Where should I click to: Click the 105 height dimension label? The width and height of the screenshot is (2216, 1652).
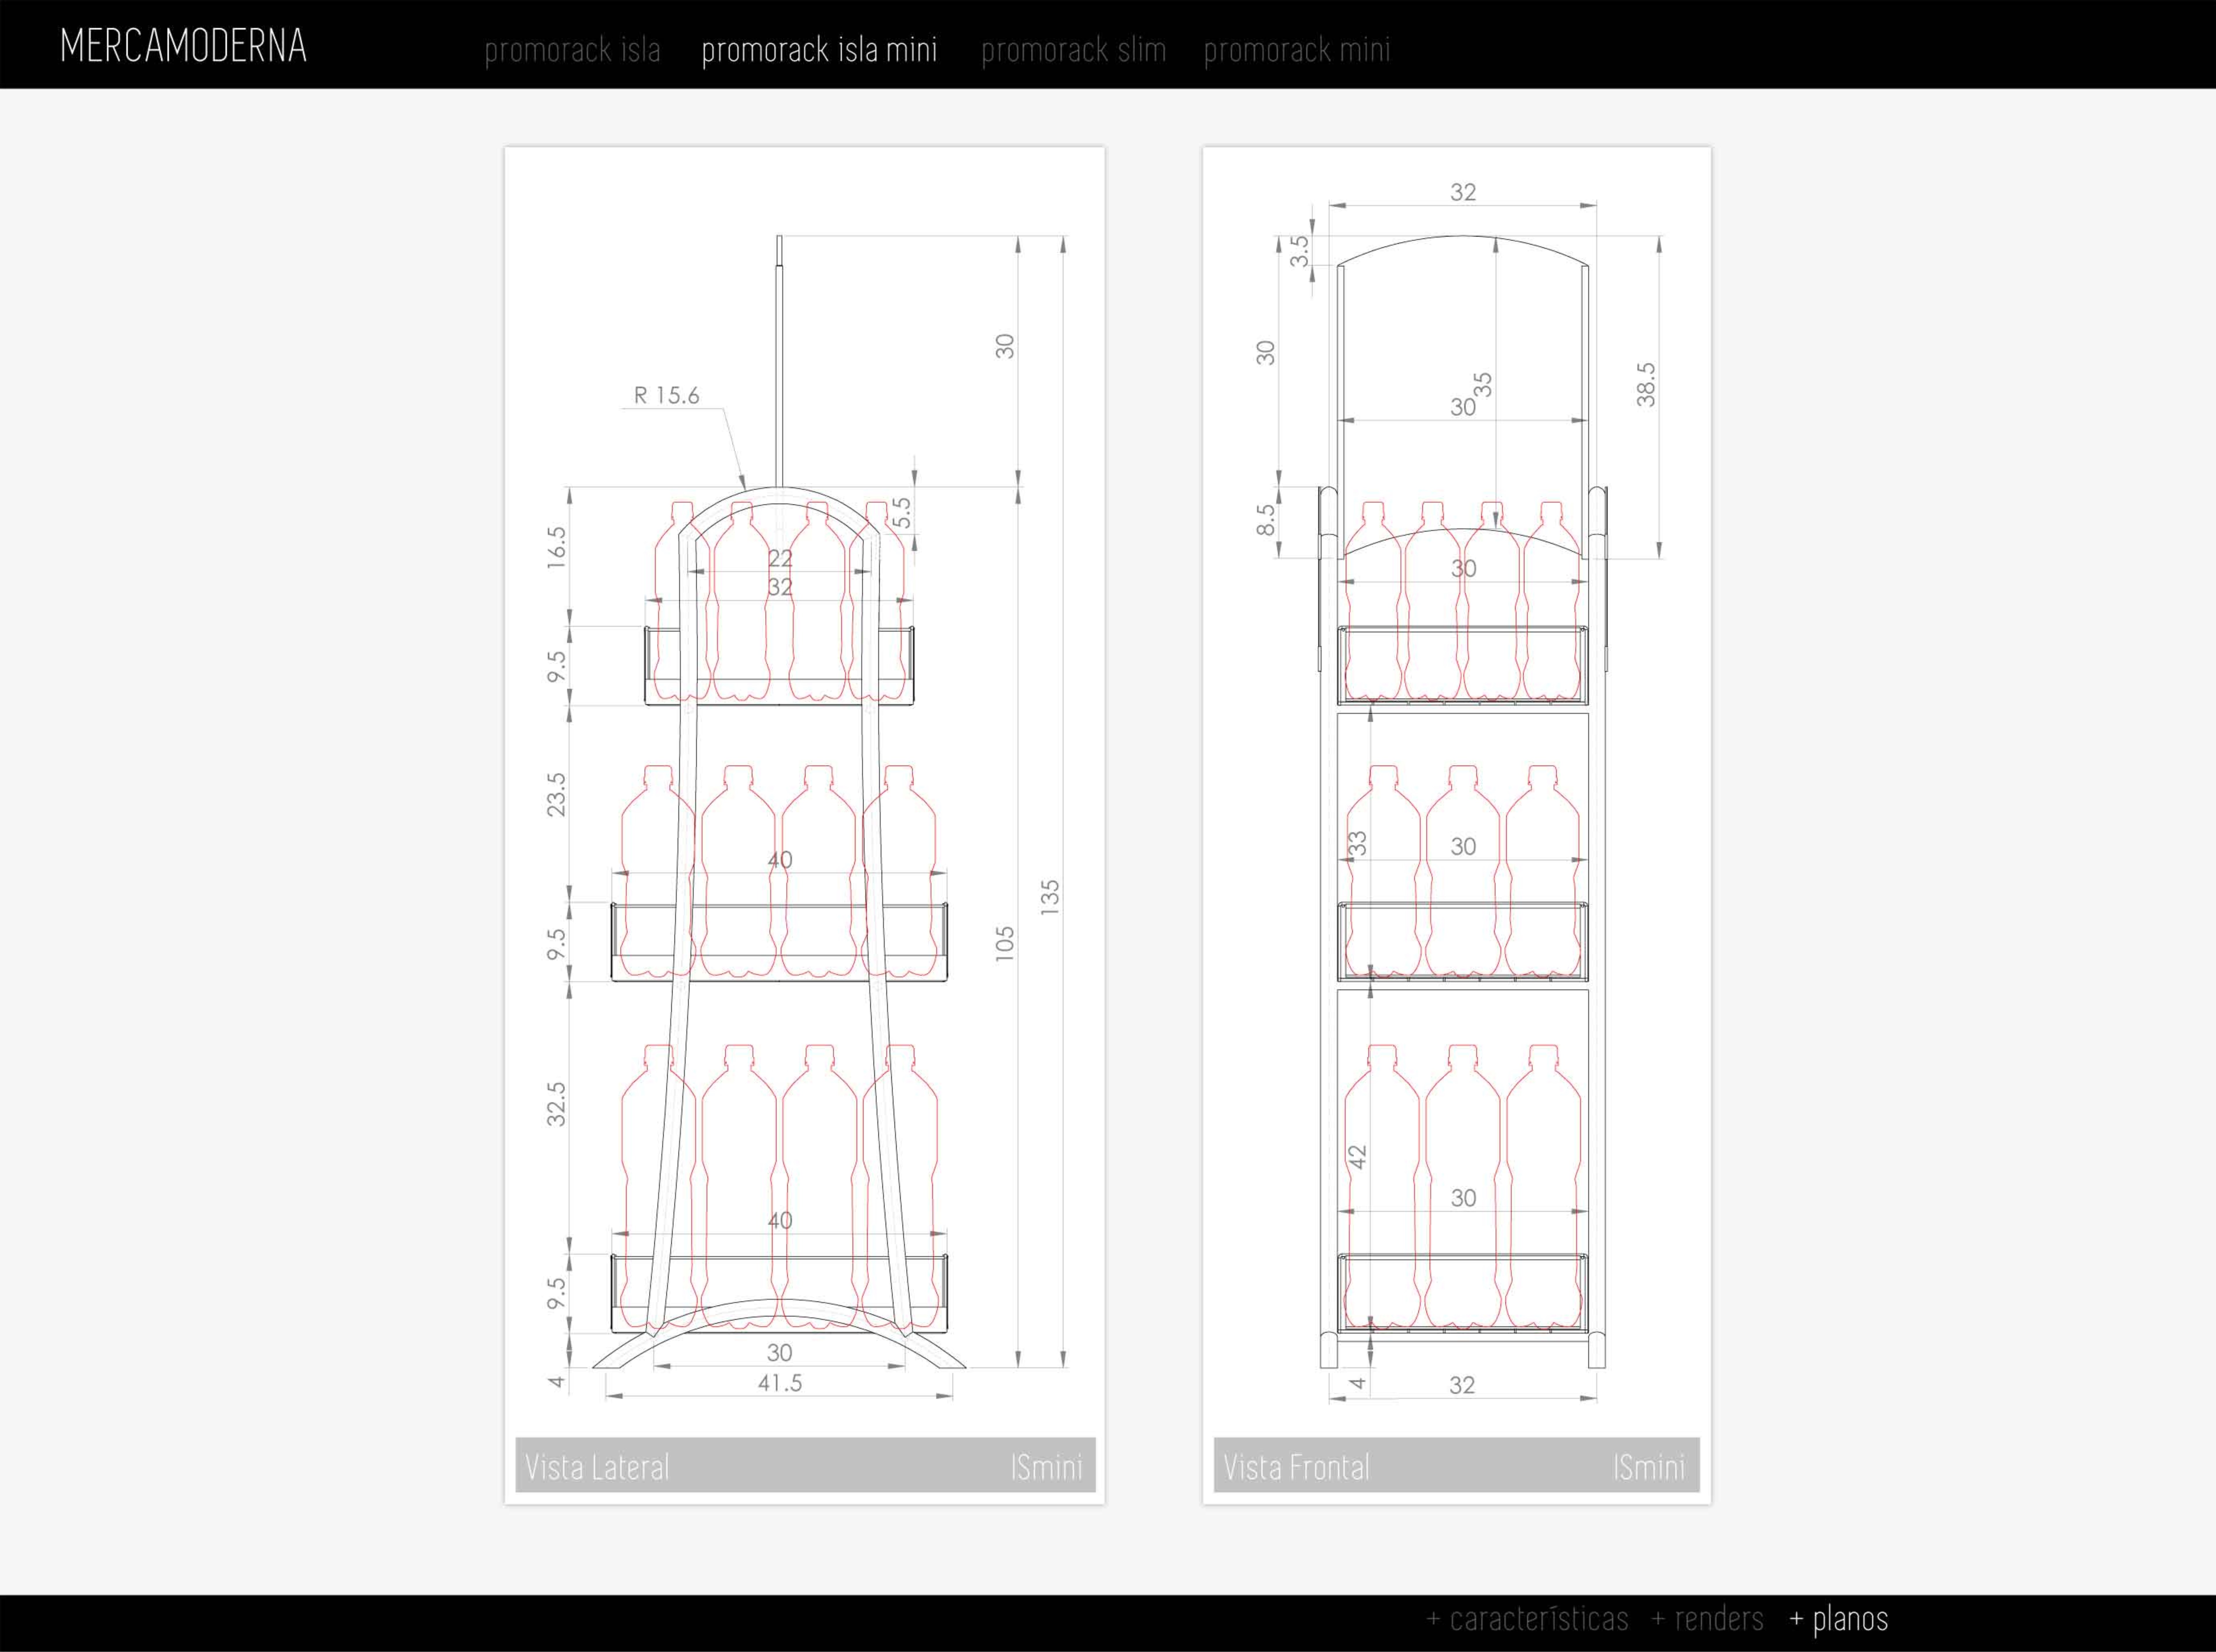tap(1005, 944)
